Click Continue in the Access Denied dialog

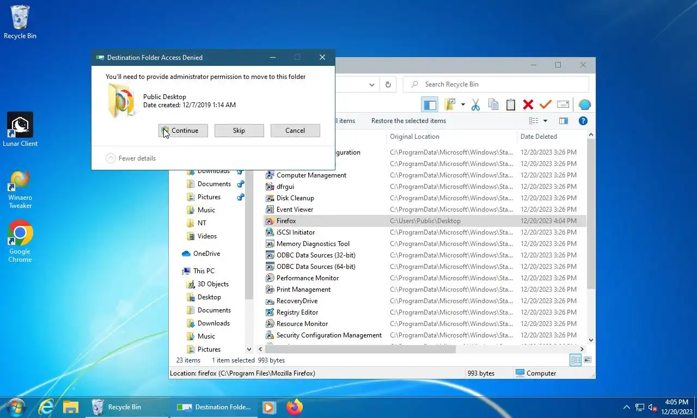click(x=183, y=131)
